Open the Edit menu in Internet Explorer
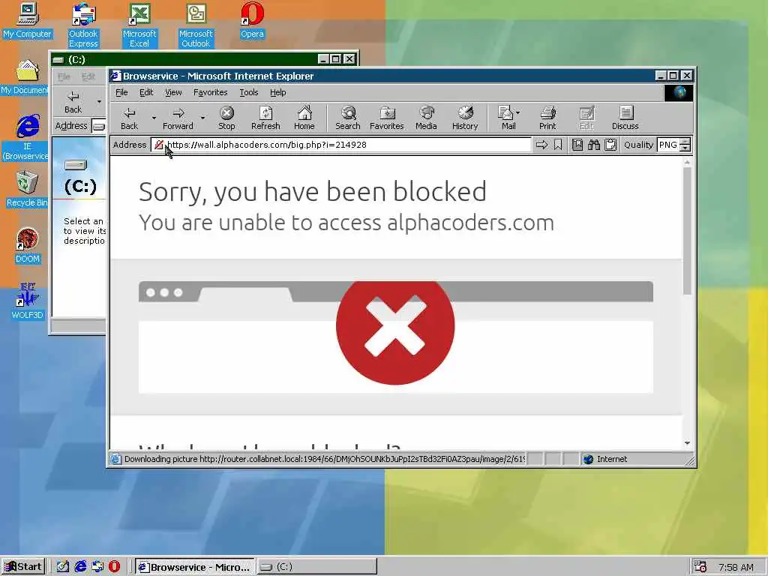 pyautogui.click(x=146, y=92)
